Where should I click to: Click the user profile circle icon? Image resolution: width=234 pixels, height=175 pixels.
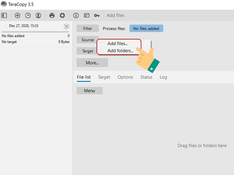[38, 15]
